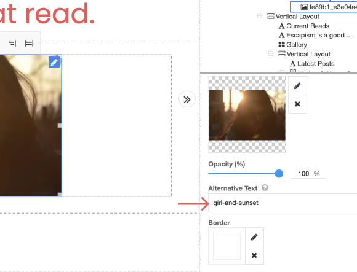This screenshot has width=357, height=272.
Task: Click the Opacity slider handle
Action: tap(279, 174)
